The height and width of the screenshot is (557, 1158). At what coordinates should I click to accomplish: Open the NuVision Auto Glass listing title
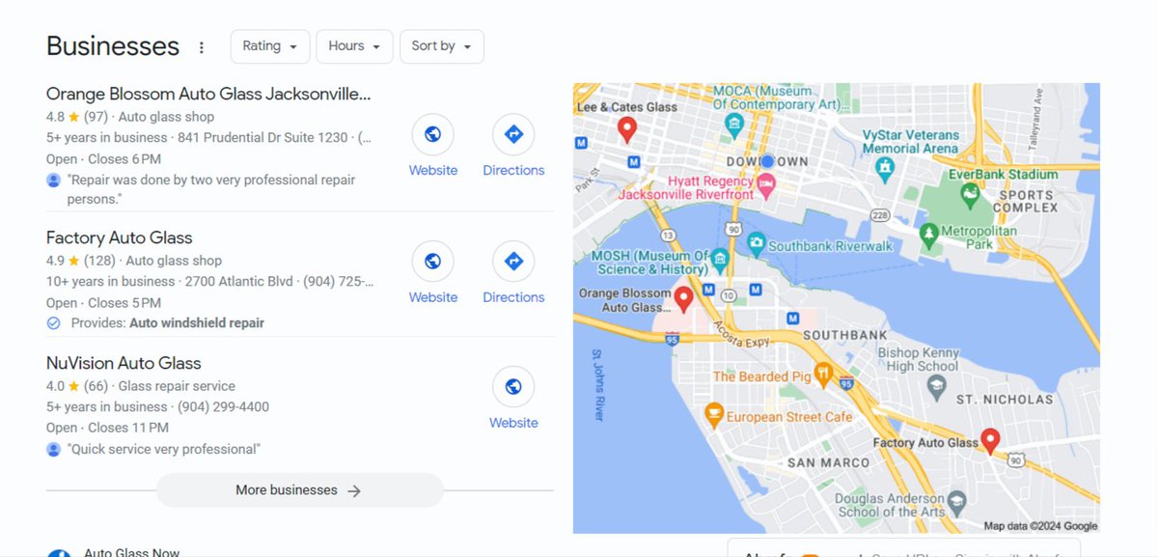124,363
